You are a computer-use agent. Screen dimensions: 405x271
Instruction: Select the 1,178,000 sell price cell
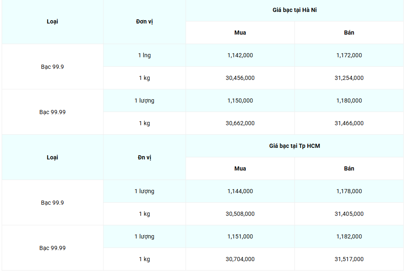click(349, 191)
